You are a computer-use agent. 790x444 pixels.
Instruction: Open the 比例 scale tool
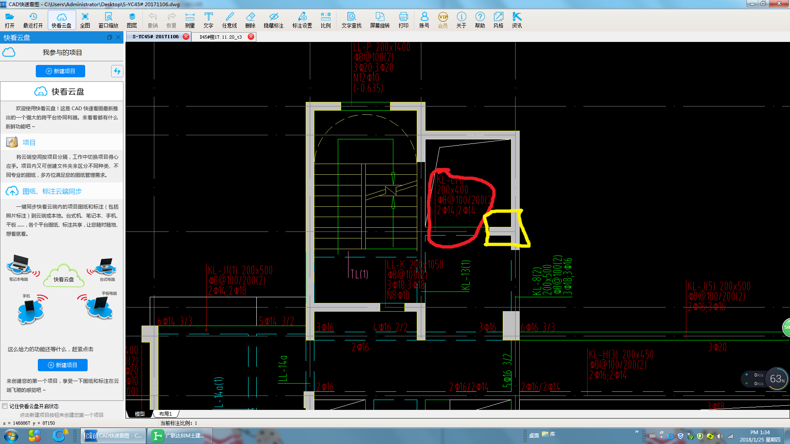pyautogui.click(x=326, y=20)
